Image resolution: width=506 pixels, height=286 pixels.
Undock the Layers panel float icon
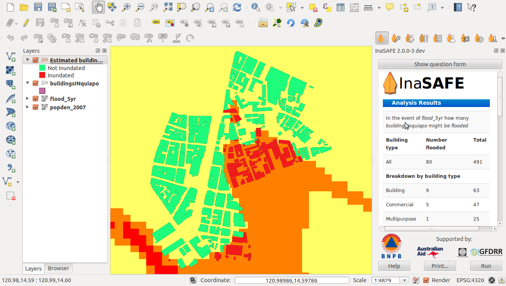(98, 51)
